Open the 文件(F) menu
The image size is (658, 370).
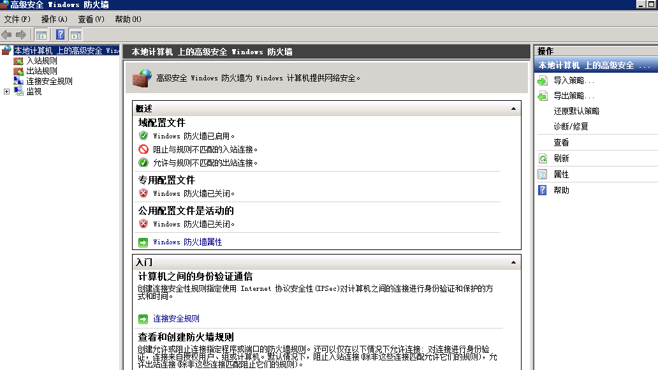[x=17, y=19]
